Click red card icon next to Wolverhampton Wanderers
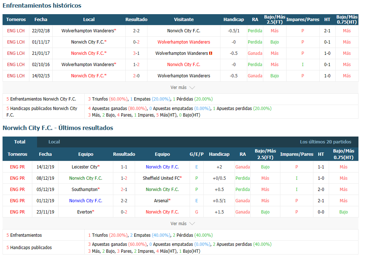365x256 pixels. coord(211,53)
